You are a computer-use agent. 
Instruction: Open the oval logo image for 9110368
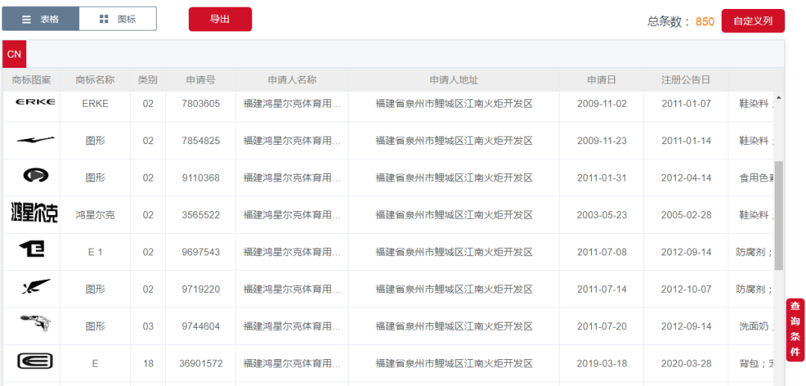coord(36,175)
